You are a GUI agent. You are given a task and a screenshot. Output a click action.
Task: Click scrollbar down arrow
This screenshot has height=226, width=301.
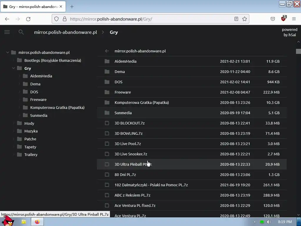pyautogui.click(x=298, y=215)
